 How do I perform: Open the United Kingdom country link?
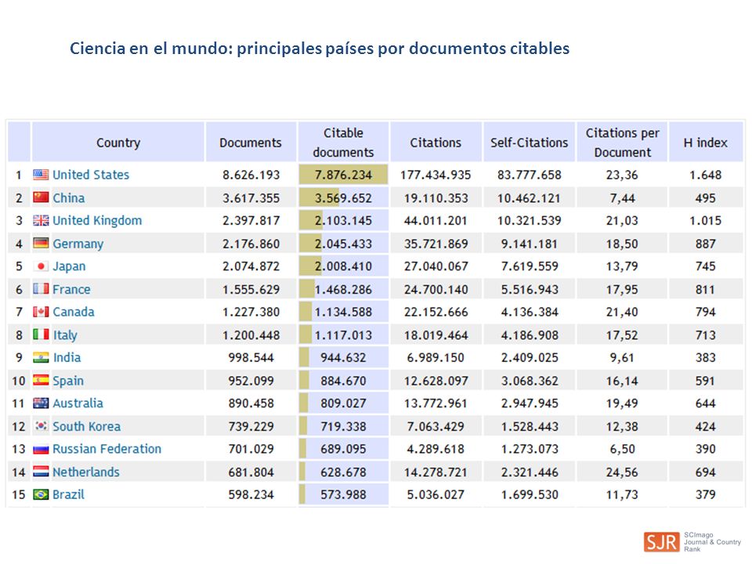tap(97, 221)
